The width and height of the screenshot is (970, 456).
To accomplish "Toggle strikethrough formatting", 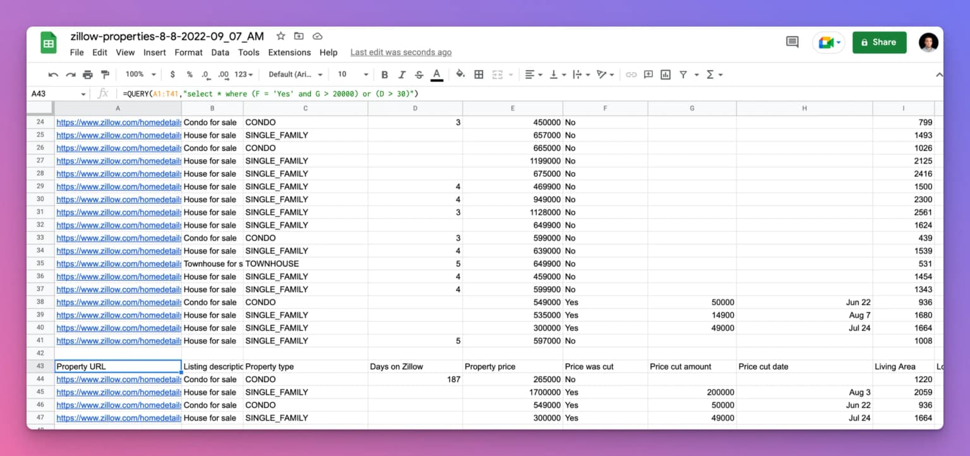I will (419, 75).
